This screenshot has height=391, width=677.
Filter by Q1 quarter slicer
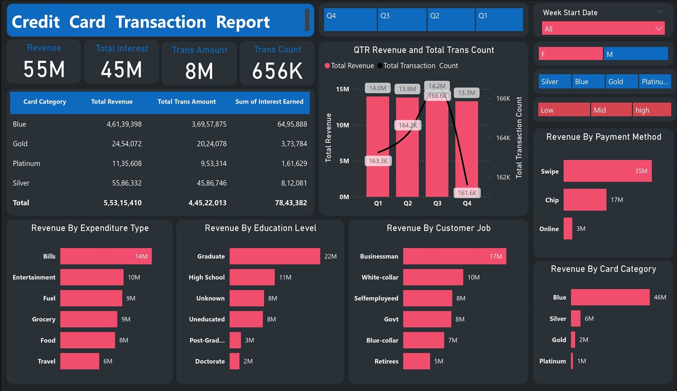(x=499, y=20)
